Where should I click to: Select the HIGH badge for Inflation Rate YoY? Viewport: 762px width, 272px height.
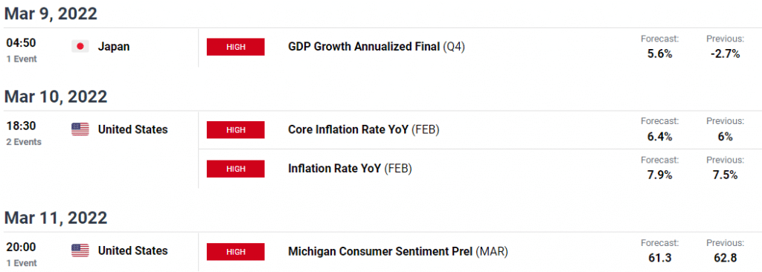(x=236, y=169)
